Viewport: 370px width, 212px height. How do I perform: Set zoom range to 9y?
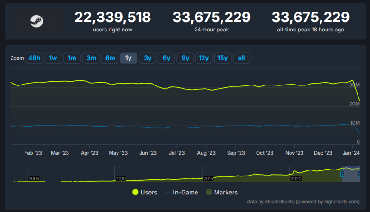click(185, 58)
